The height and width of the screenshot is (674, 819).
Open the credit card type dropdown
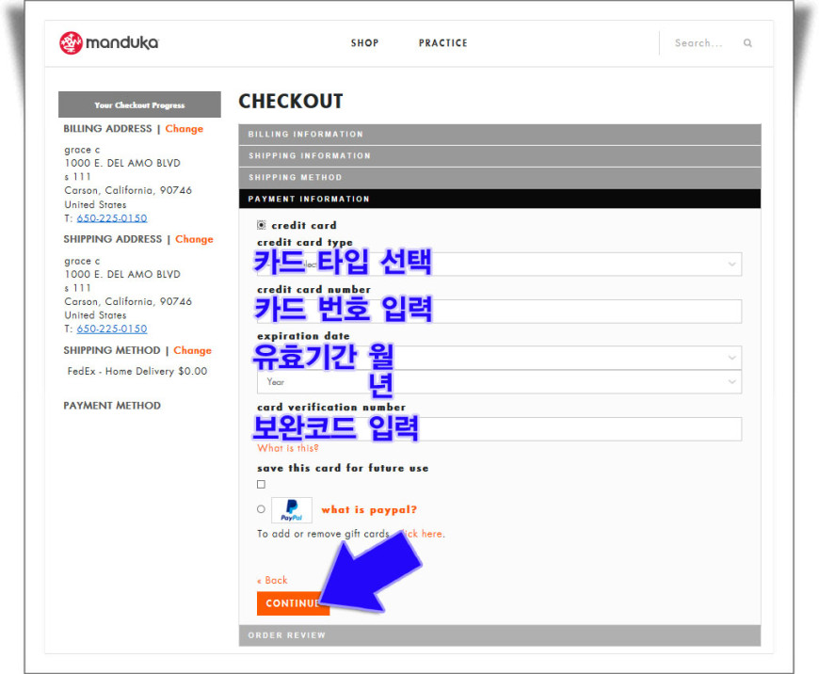pos(499,264)
